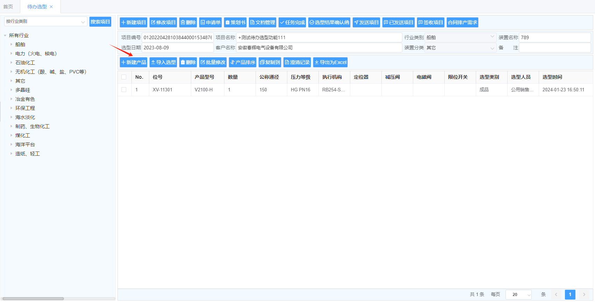This screenshot has width=595, height=302.
Task: Click the 搜索项目 button
Action: tap(100, 22)
